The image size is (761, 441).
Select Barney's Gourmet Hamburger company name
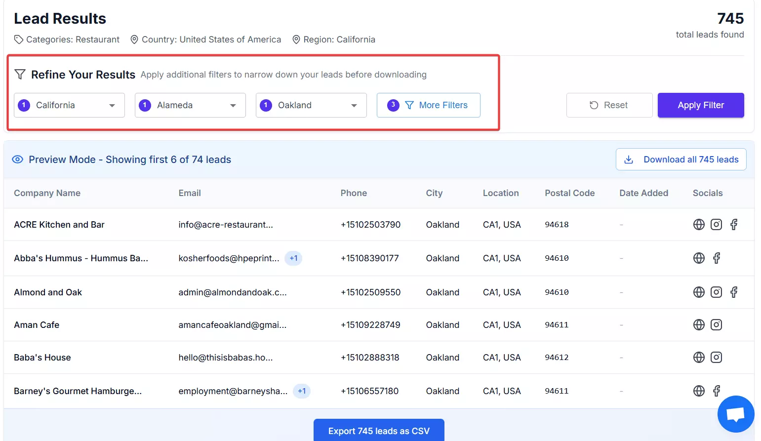78,391
